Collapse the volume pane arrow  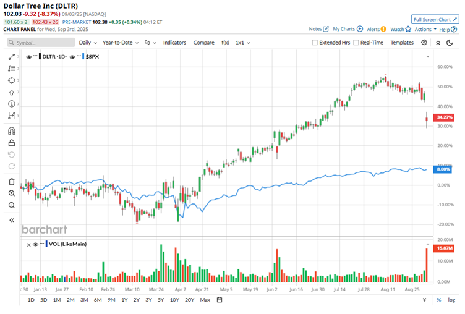(428, 244)
